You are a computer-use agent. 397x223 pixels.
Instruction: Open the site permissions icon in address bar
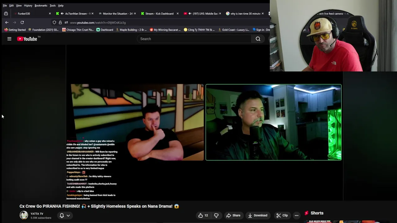66,22
